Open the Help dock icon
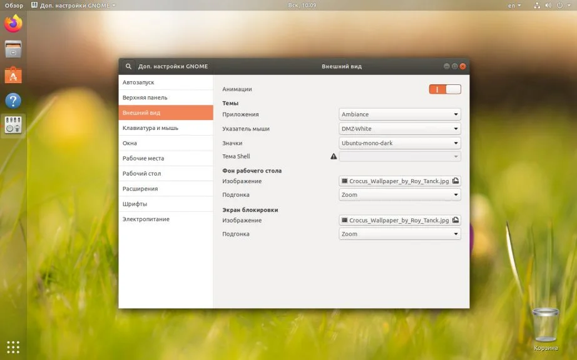Image resolution: width=577 pixels, height=360 pixels. 13,100
